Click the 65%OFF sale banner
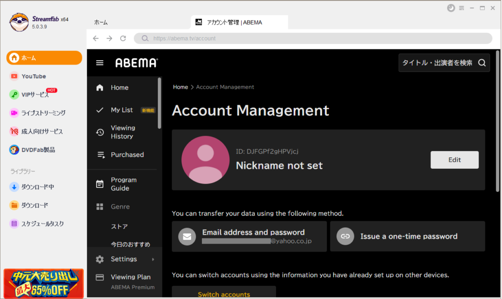This screenshot has height=299, width=502. 44,284
